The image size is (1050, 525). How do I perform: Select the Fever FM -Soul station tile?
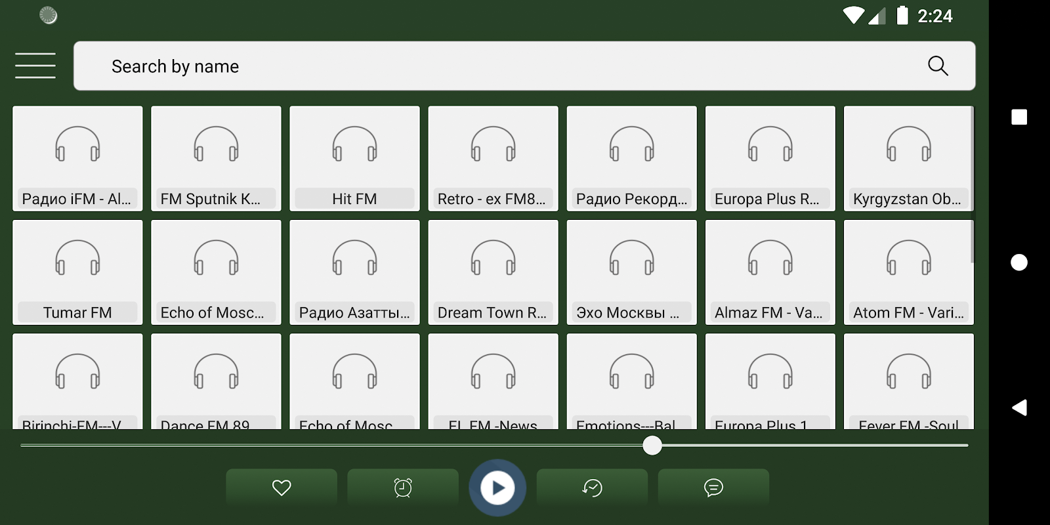pyautogui.click(x=908, y=381)
